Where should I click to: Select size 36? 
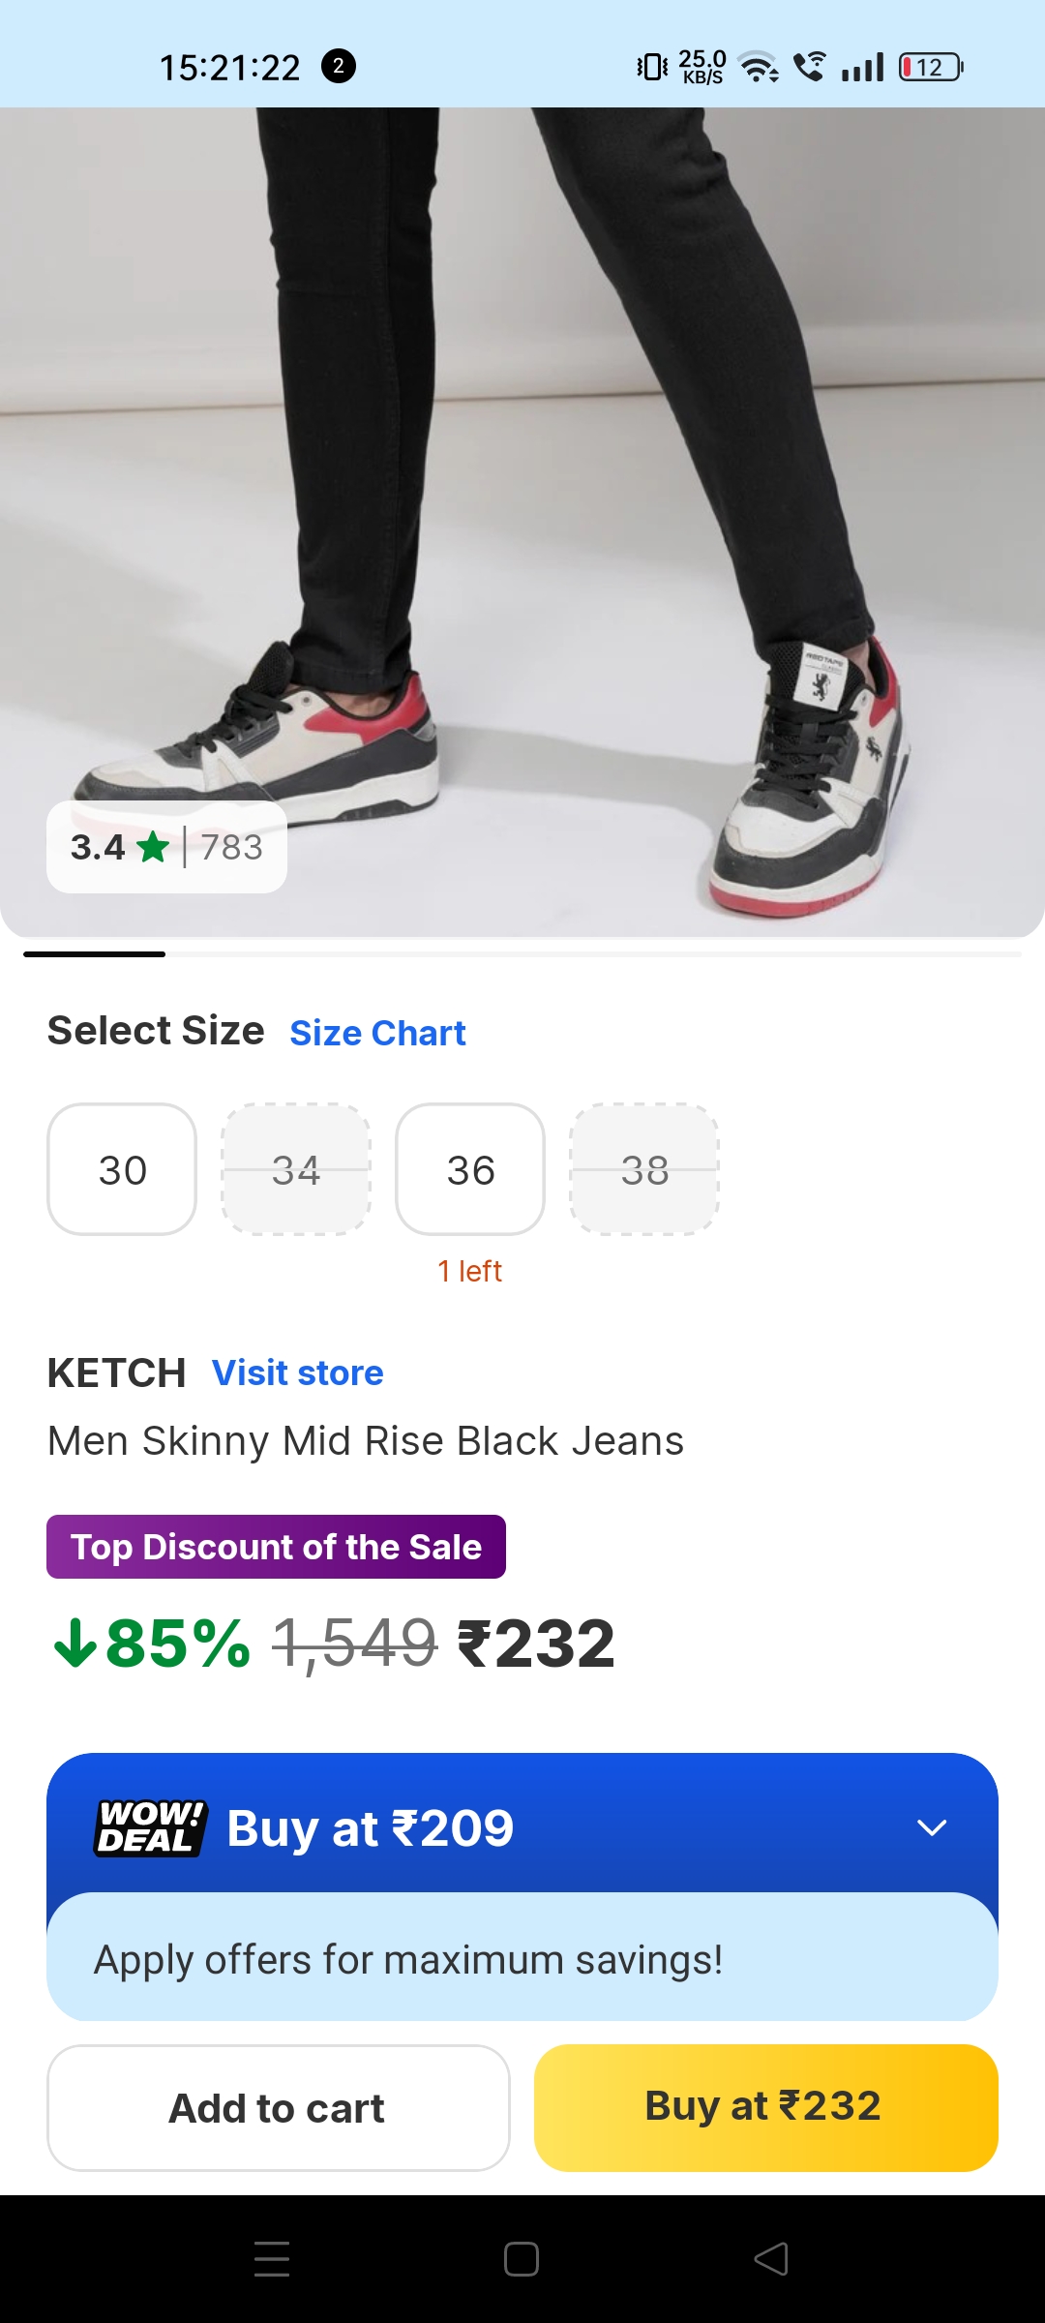[x=470, y=1169]
